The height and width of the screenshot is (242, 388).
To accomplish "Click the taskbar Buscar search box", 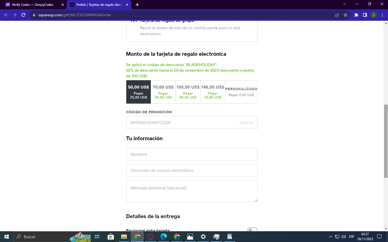I will click(x=52, y=237).
